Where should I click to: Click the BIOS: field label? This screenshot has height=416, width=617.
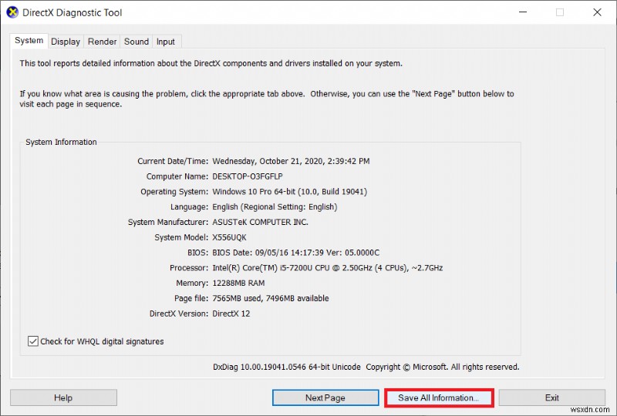198,253
